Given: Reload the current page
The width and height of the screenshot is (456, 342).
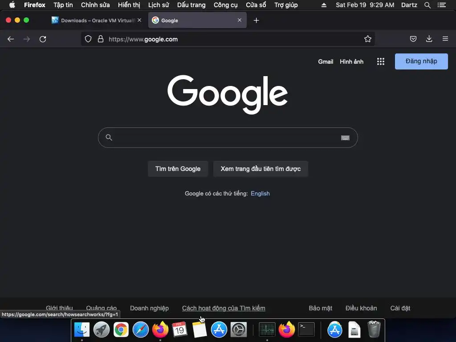Looking at the screenshot, I should click(x=43, y=39).
